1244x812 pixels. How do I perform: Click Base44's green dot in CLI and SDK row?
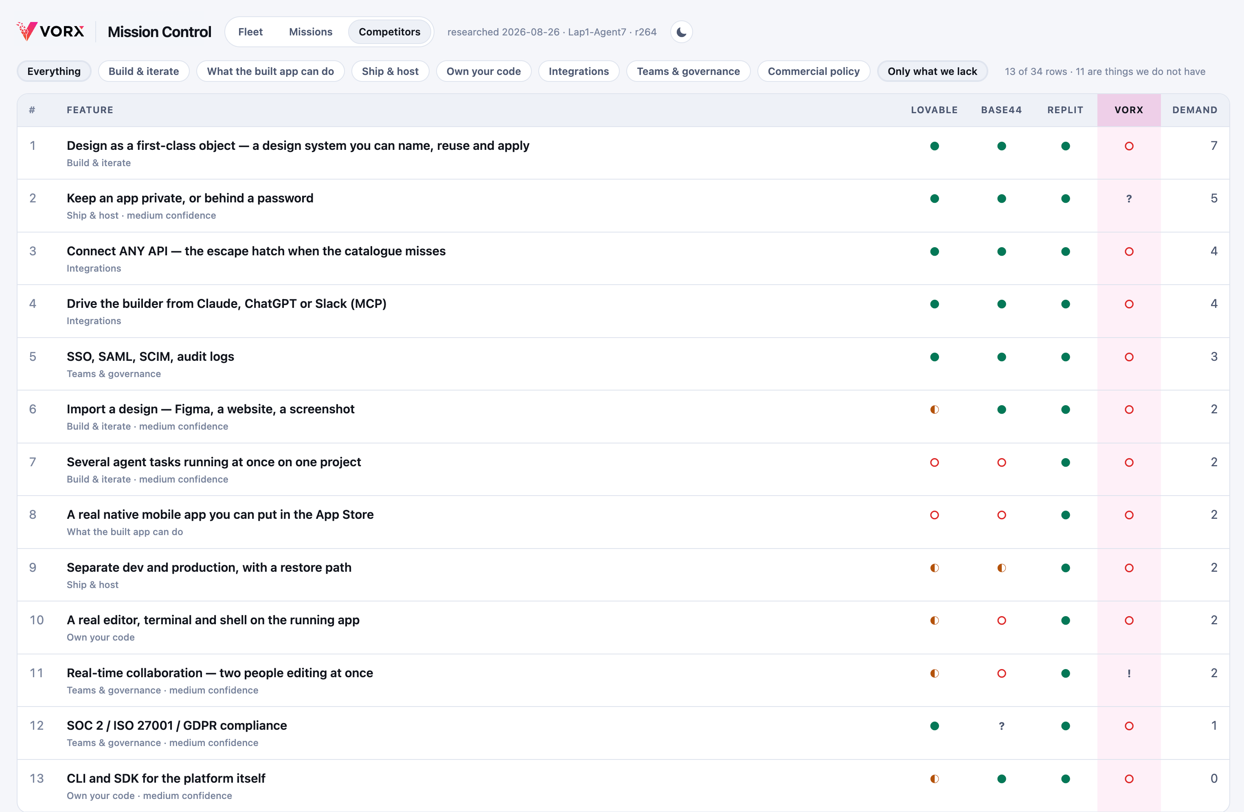click(1001, 779)
